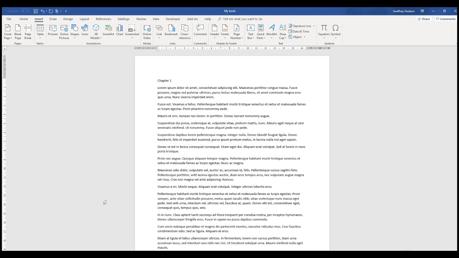The width and height of the screenshot is (459, 258).
Task: Switch to the References tab
Action: [x=103, y=19]
